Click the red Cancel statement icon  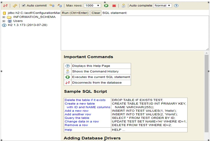click(114, 6)
